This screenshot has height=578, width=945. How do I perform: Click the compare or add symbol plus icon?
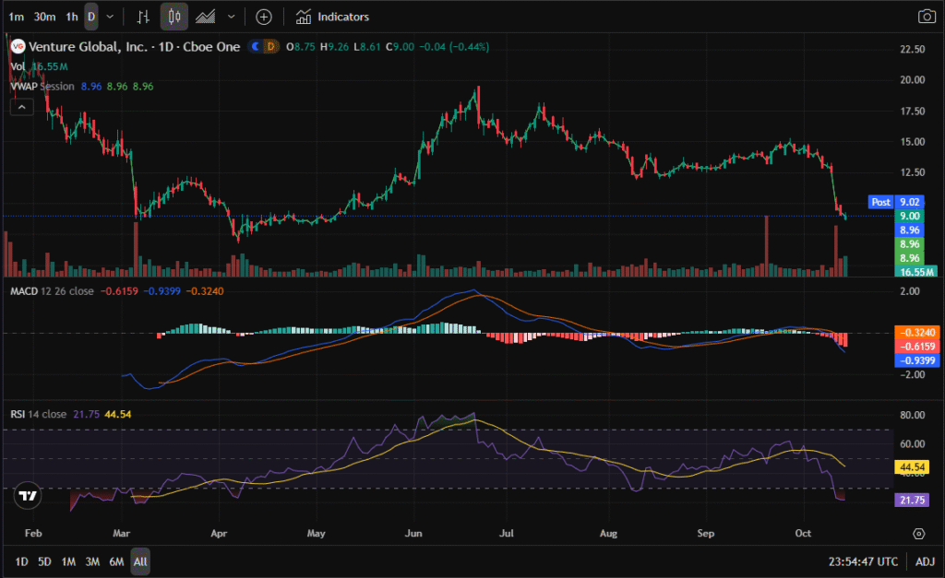click(264, 17)
